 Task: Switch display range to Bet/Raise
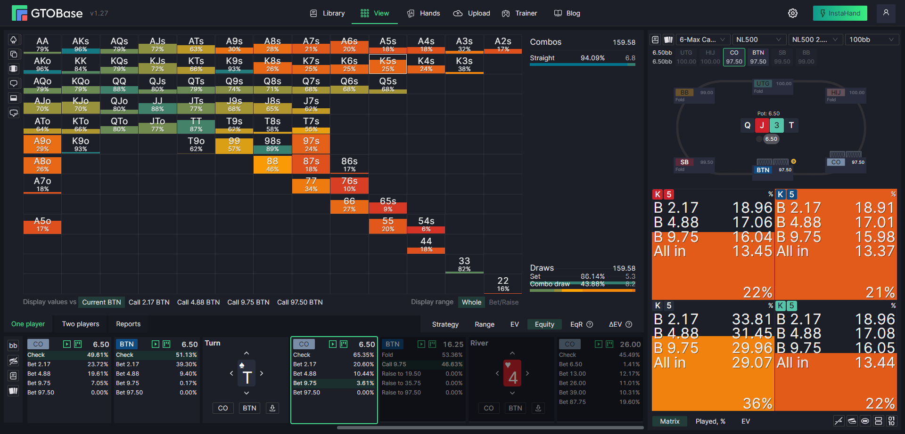point(503,302)
